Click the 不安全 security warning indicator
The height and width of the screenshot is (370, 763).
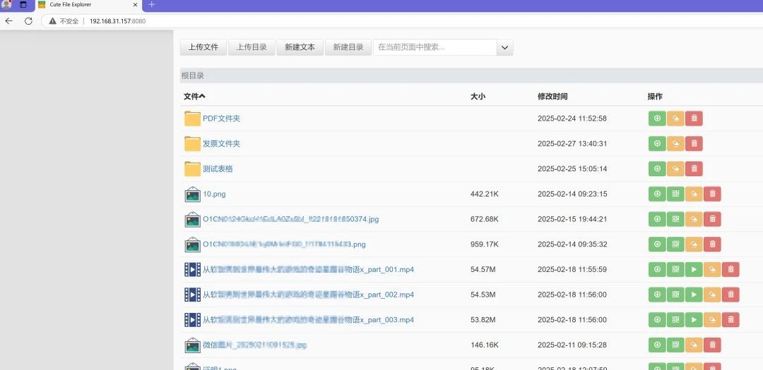(x=64, y=21)
